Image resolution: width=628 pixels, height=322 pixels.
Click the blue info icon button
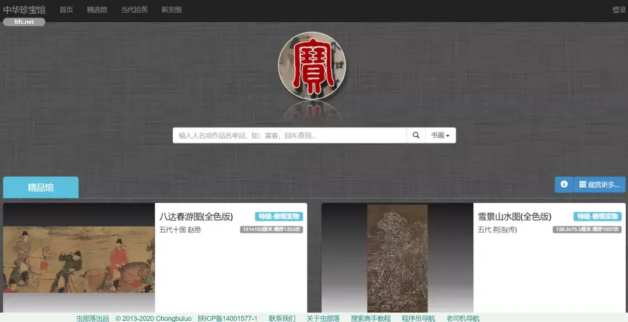[x=563, y=184]
